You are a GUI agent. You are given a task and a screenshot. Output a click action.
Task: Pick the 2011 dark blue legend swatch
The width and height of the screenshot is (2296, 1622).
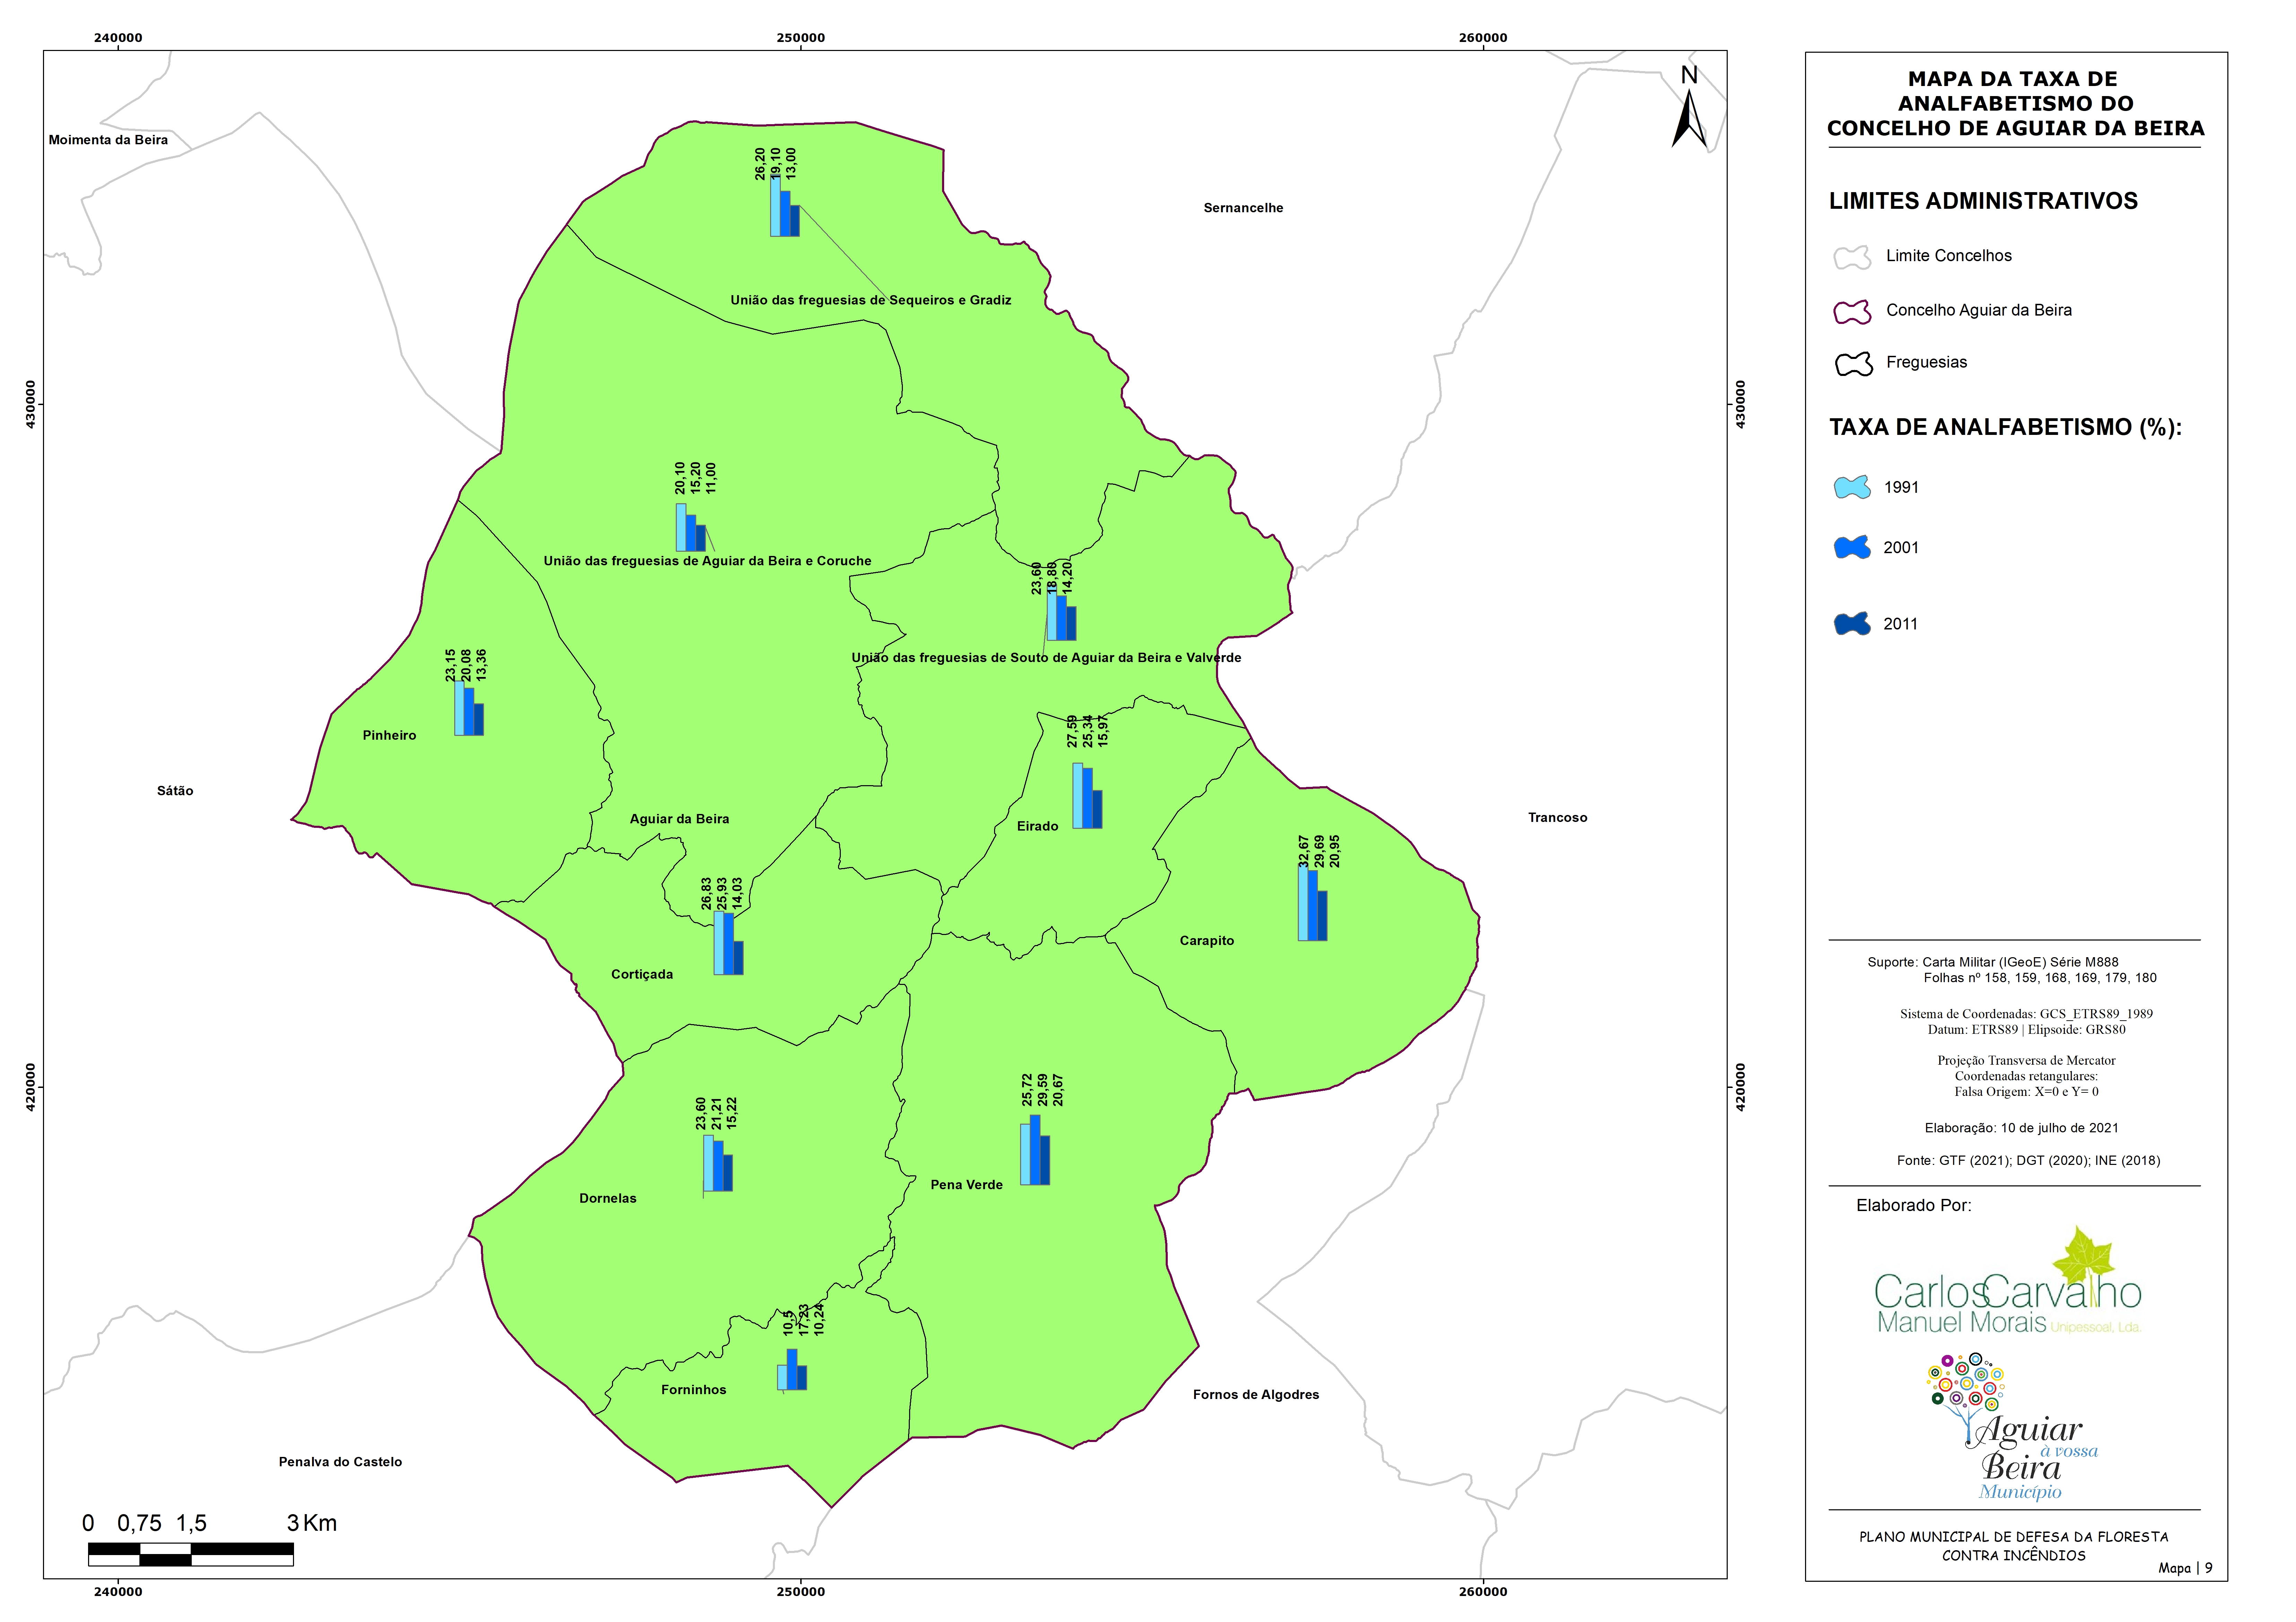(1852, 624)
